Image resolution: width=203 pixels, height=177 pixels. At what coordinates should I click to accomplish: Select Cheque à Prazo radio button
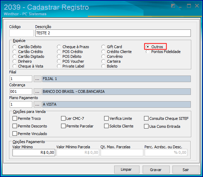click(59, 47)
